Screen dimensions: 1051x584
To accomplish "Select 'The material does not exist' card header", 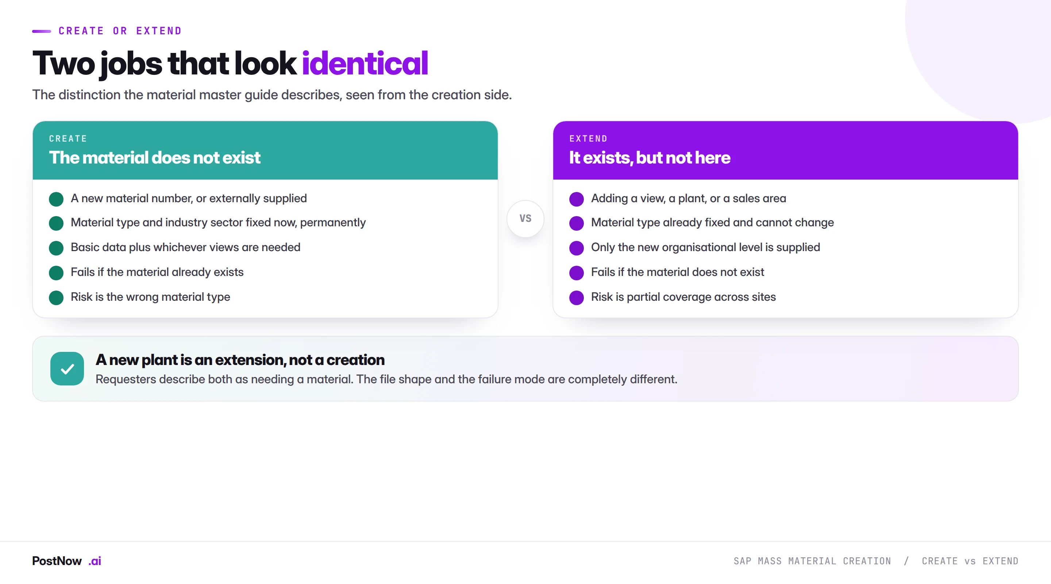I will 265,150.
